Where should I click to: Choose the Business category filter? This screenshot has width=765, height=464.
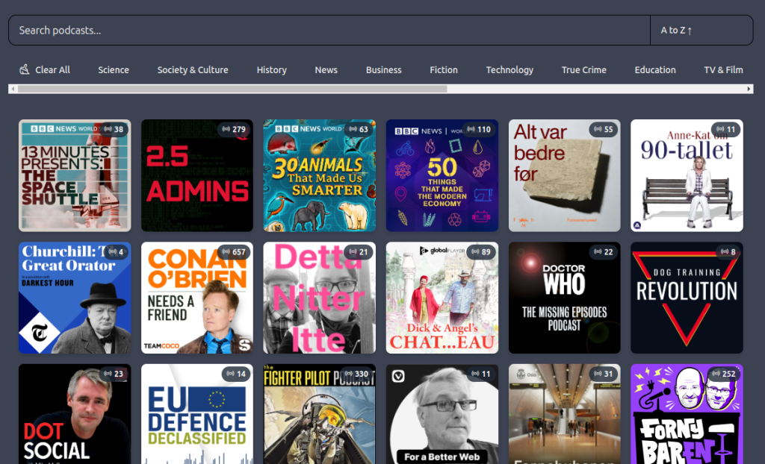pos(383,70)
